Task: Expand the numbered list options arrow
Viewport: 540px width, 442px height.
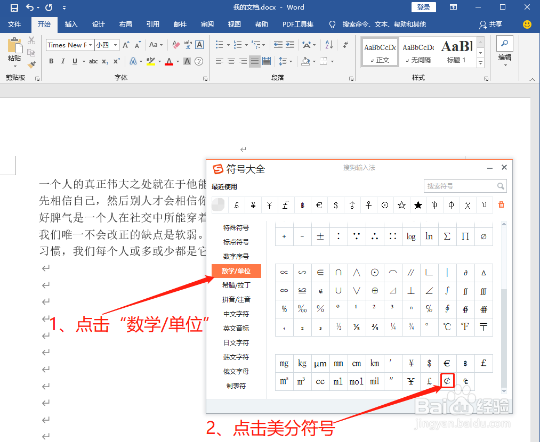Action: (246, 45)
